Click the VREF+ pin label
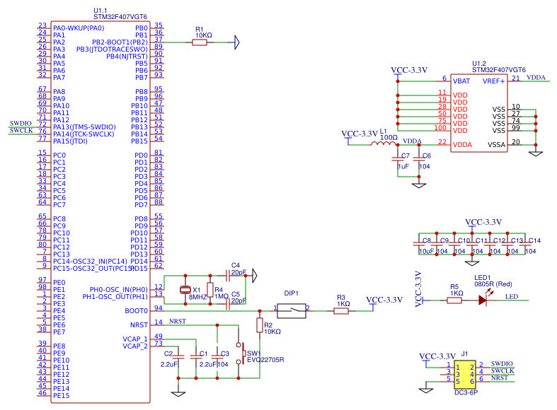This screenshot has width=557, height=410. tap(494, 81)
